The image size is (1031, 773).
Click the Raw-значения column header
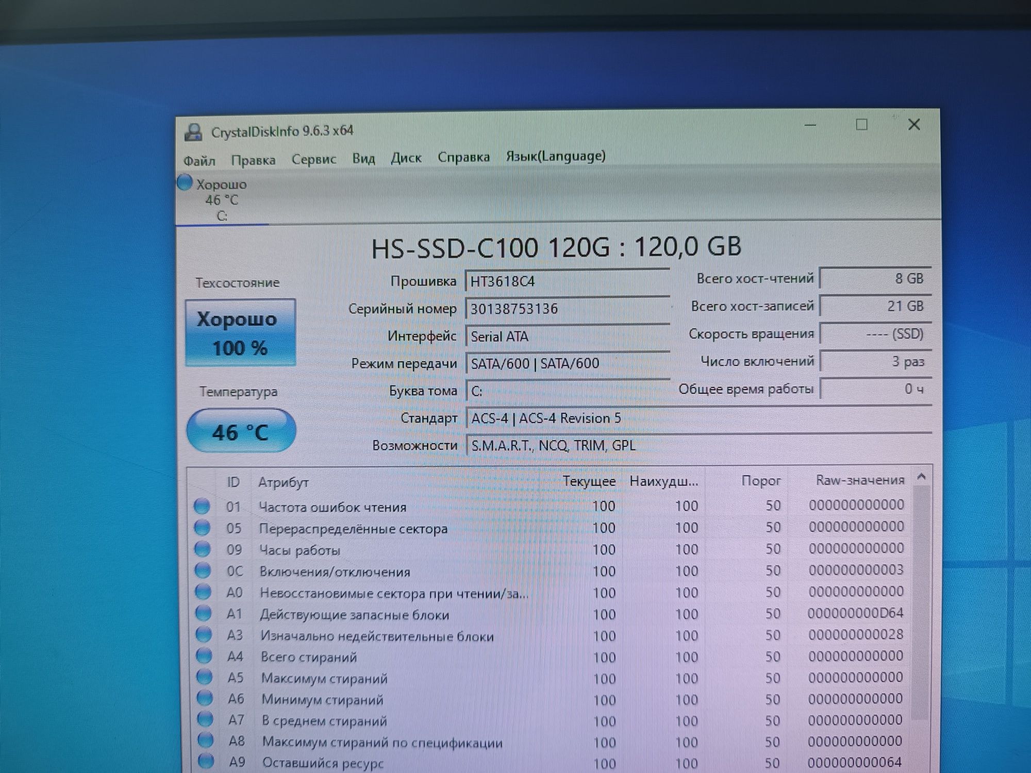point(860,480)
